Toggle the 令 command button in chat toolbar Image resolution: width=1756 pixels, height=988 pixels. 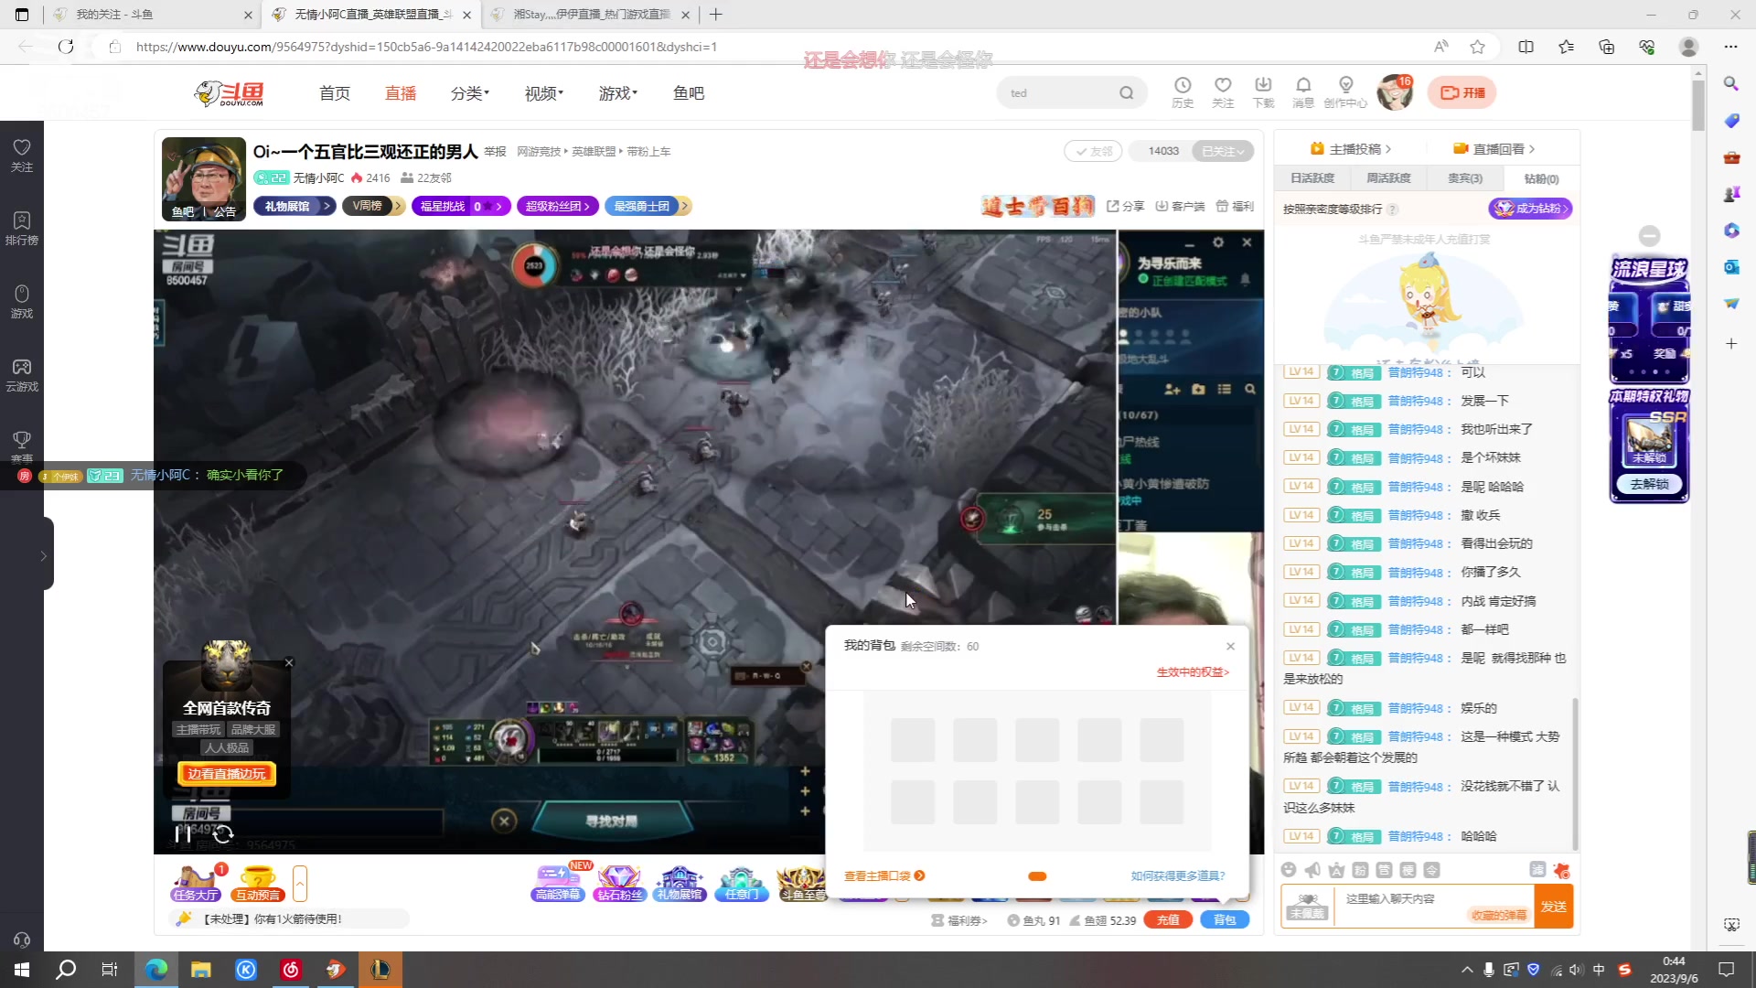point(1431,870)
